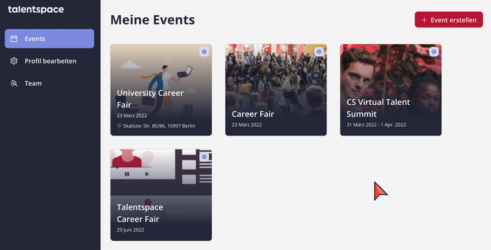Screen dimensions: 491x250
Task: Open settings gear on University Career Fair card
Action: (204, 51)
